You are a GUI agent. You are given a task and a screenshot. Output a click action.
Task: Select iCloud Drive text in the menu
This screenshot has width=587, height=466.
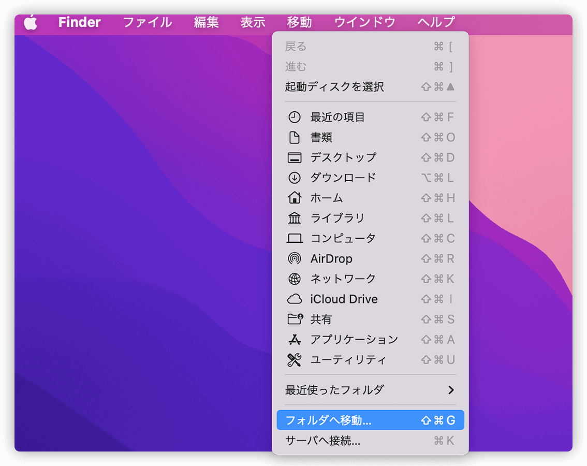344,299
